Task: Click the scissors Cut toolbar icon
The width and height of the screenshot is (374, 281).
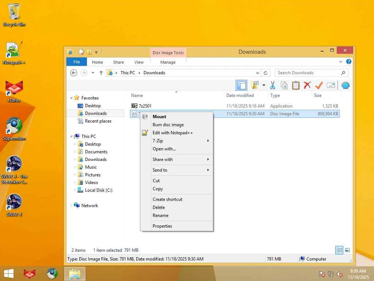Action: click(272, 85)
